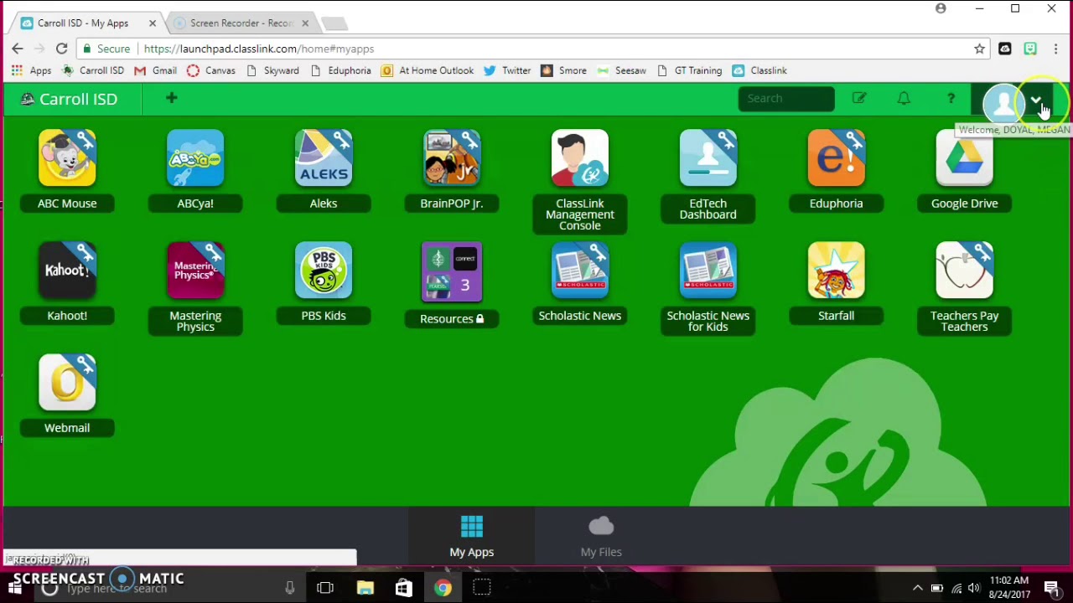Image resolution: width=1073 pixels, height=603 pixels.
Task: Launch Teachers Pay Teachers app
Action: coord(965,271)
